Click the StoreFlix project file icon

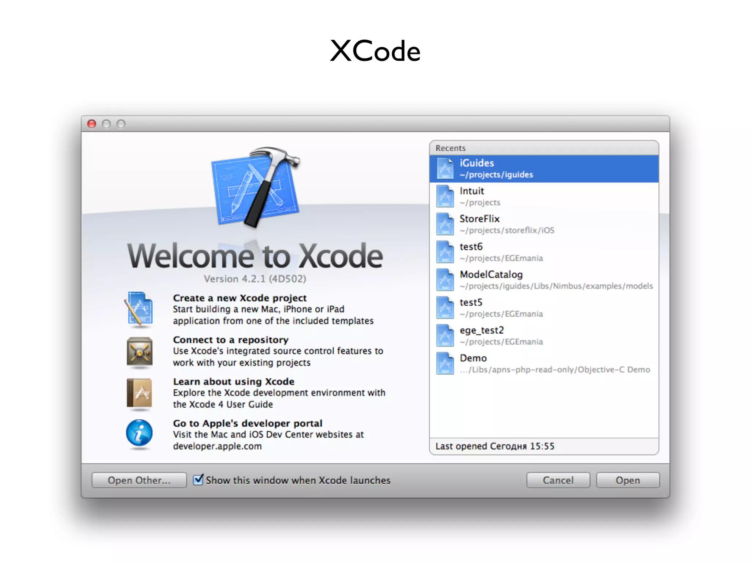coord(445,224)
